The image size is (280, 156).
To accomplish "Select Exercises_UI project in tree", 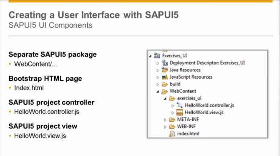I will pyautogui.click(x=175, y=56).
